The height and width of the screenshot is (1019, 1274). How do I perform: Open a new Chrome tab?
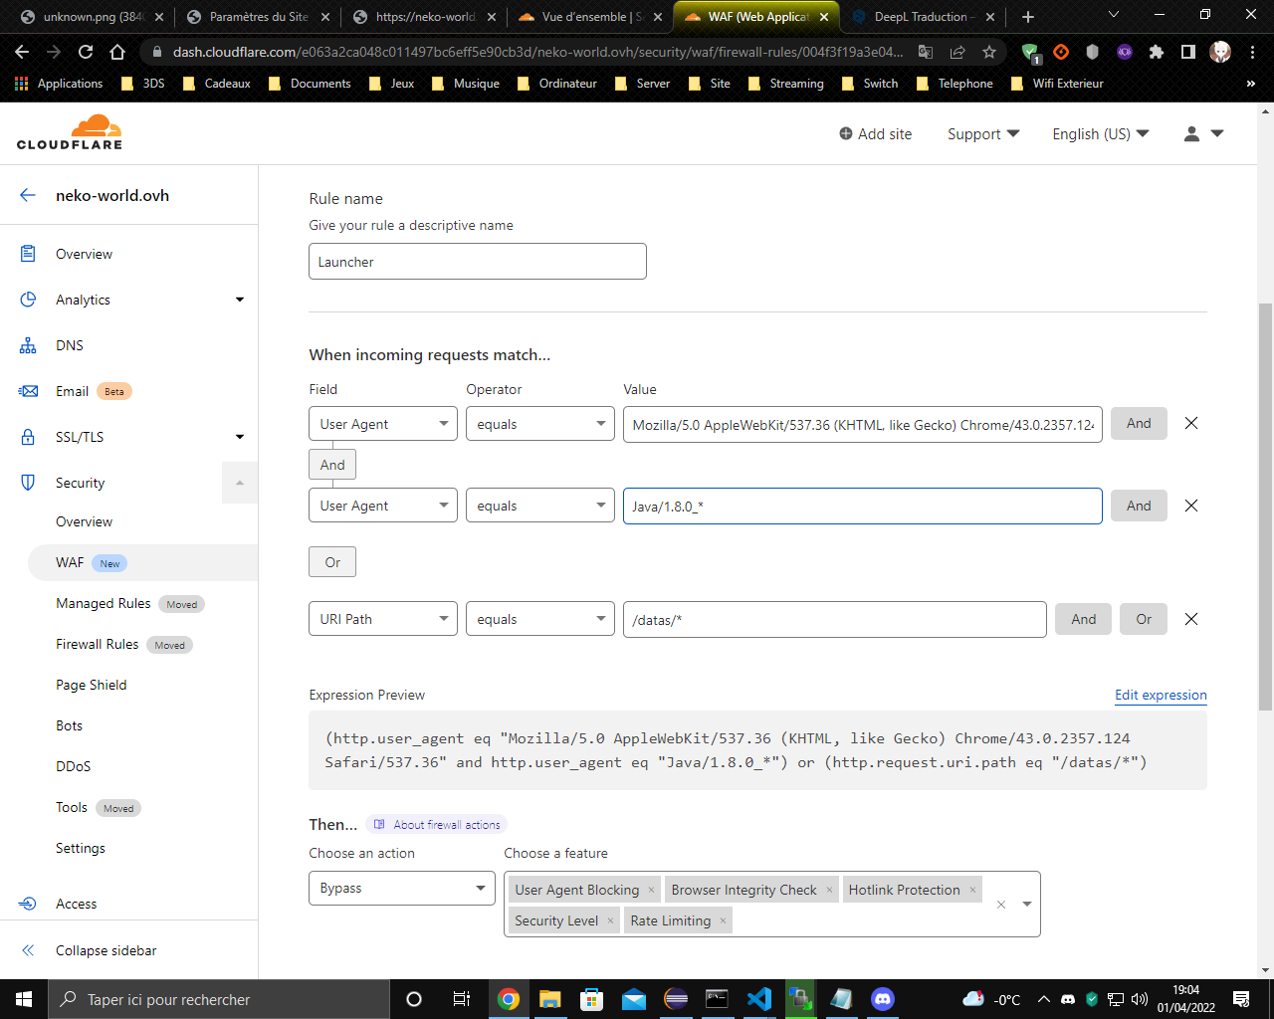point(1028,17)
